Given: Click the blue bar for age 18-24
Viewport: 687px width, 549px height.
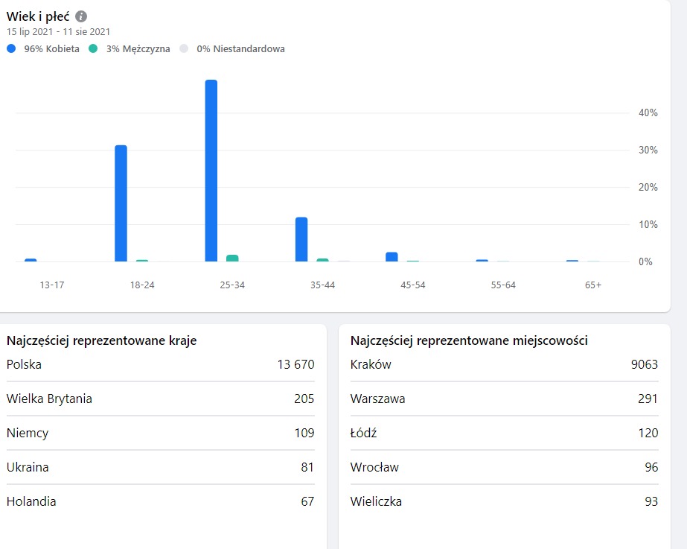Looking at the screenshot, I should pos(121,203).
